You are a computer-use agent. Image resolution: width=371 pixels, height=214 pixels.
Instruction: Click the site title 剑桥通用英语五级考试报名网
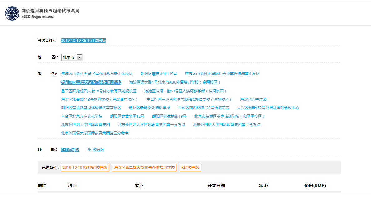pyautogui.click(x=50, y=11)
